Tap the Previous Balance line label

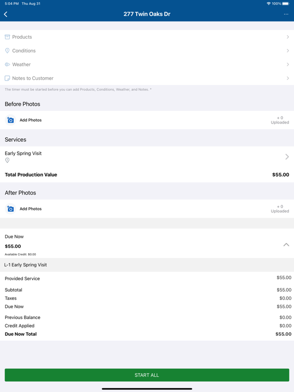tap(22, 317)
